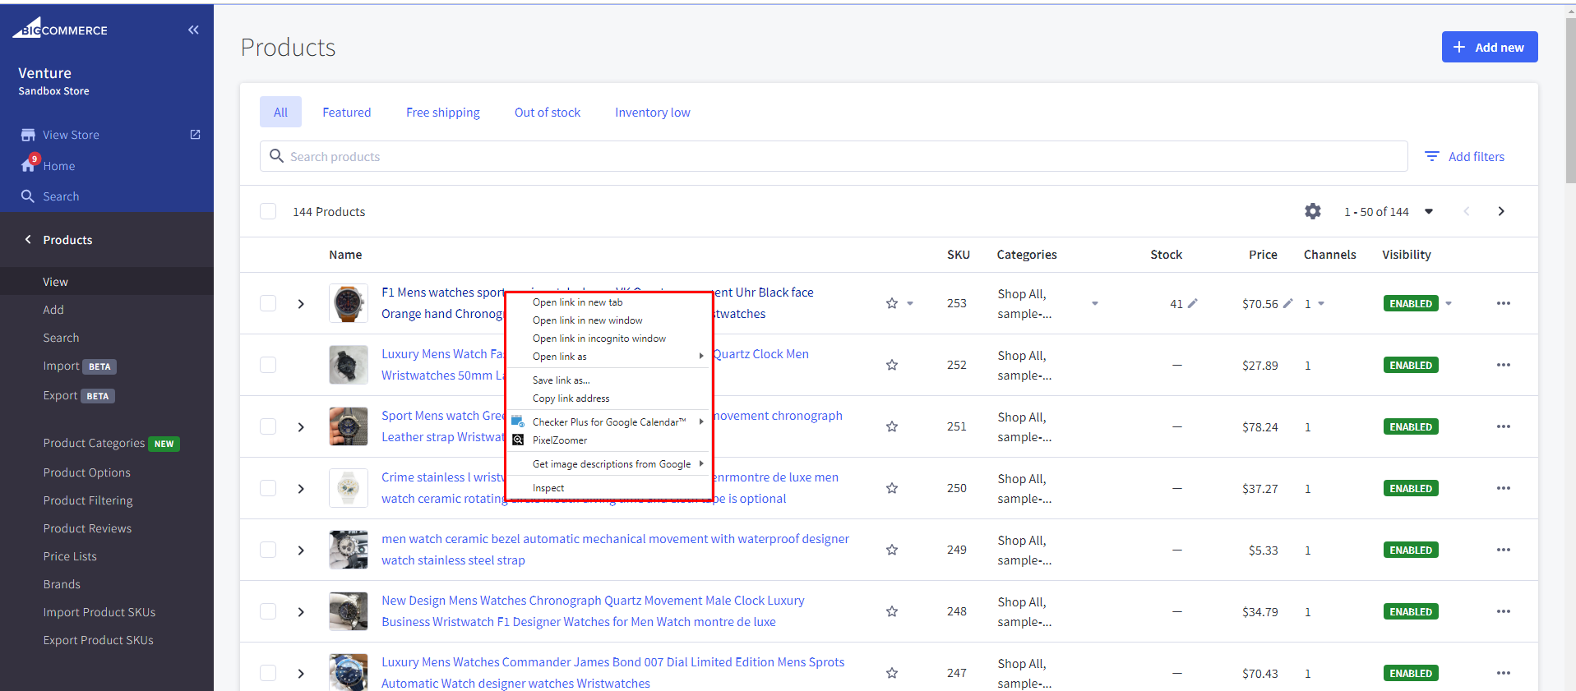Star the product with SKU 252
This screenshot has height=691, width=1576.
892,365
